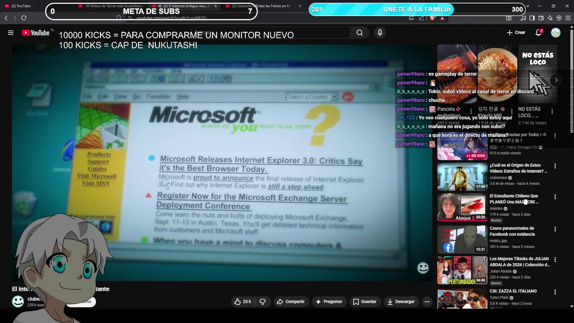
Task: Switch to 'Sobreviví Todas las Fobias' tab
Action: [x=258, y=6]
